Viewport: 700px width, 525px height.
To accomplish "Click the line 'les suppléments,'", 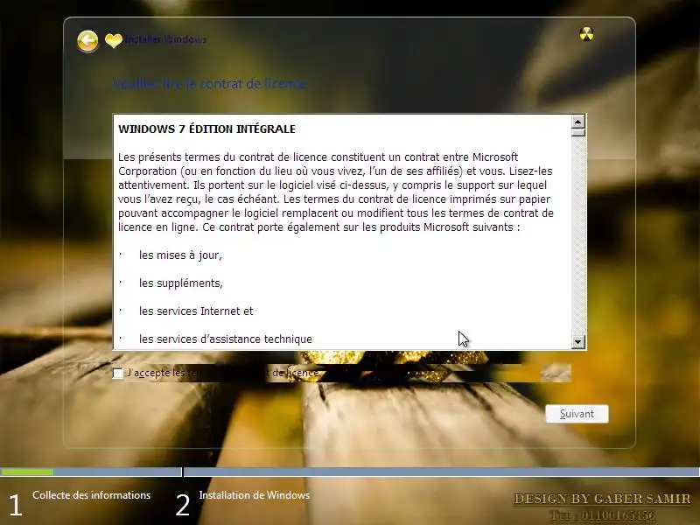I will pyautogui.click(x=181, y=283).
